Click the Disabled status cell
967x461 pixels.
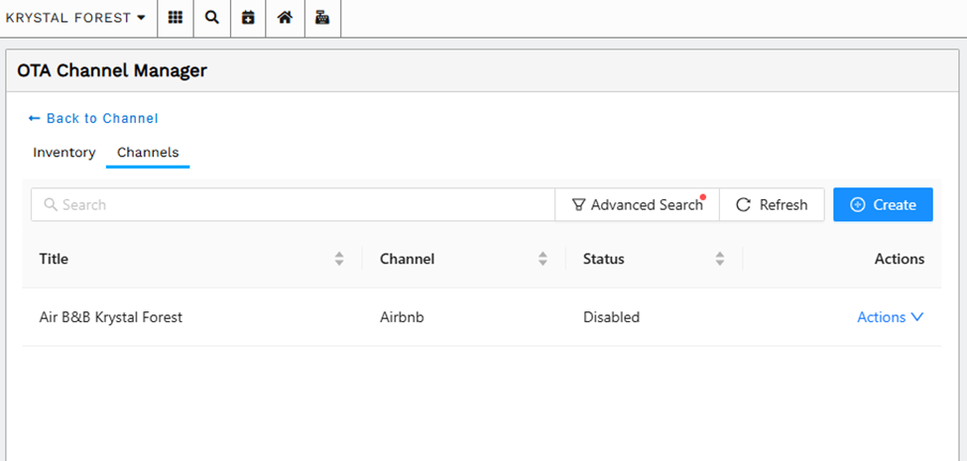tap(611, 317)
